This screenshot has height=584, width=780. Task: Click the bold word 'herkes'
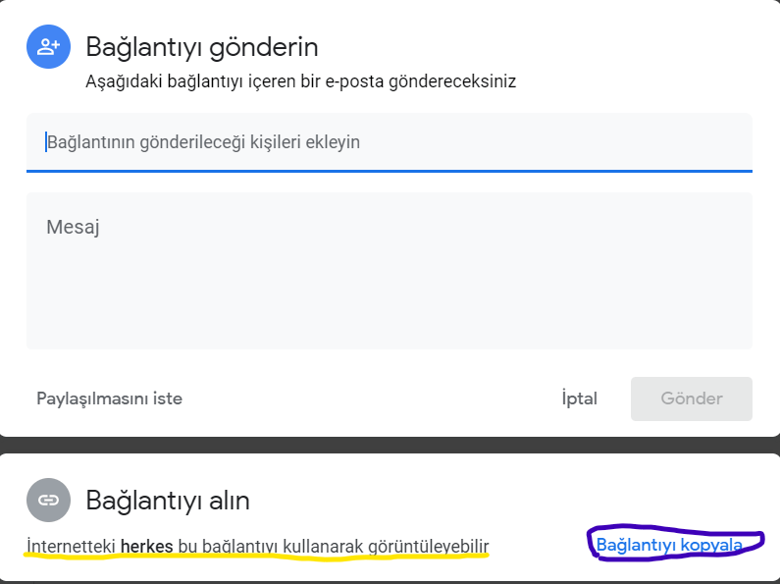point(147,545)
